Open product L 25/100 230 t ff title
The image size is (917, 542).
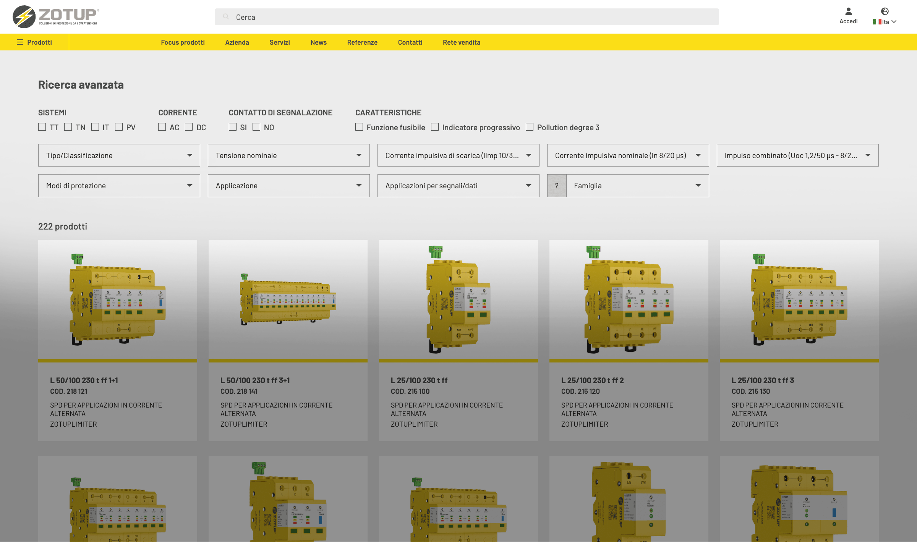click(419, 380)
